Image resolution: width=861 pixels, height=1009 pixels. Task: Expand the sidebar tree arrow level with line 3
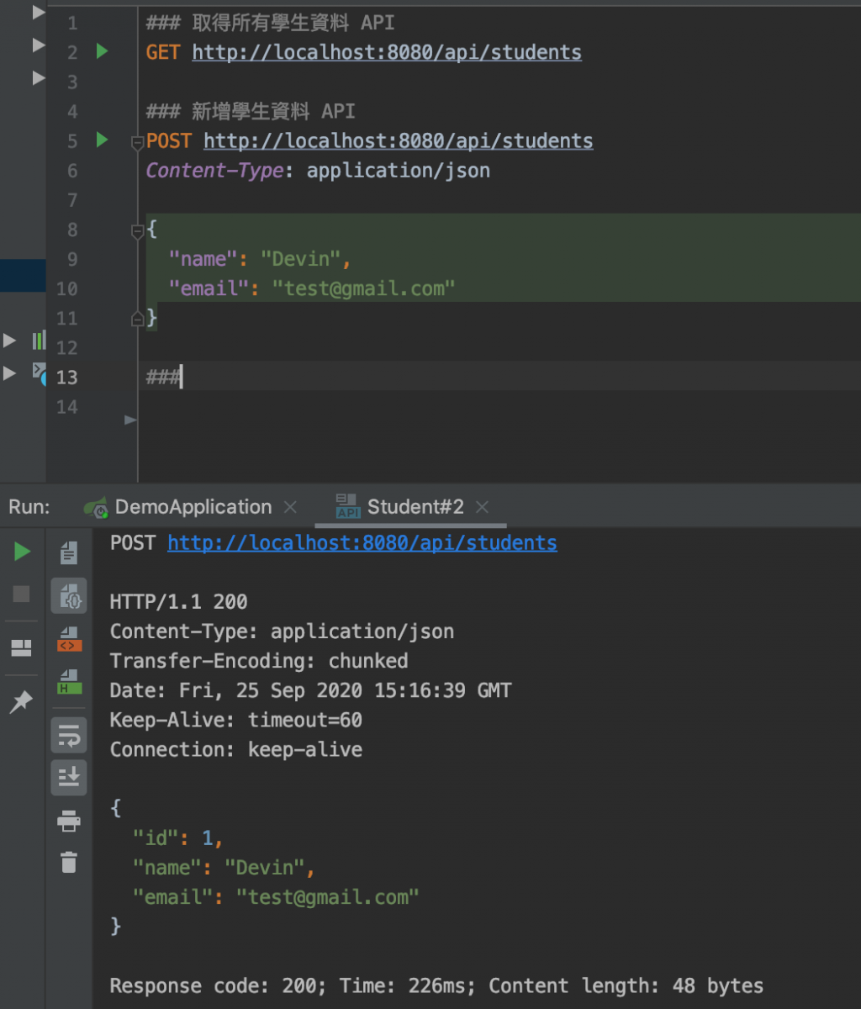[39, 77]
